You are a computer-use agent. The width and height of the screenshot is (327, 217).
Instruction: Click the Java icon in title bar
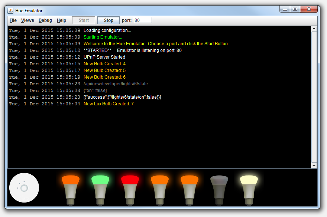click(10, 11)
